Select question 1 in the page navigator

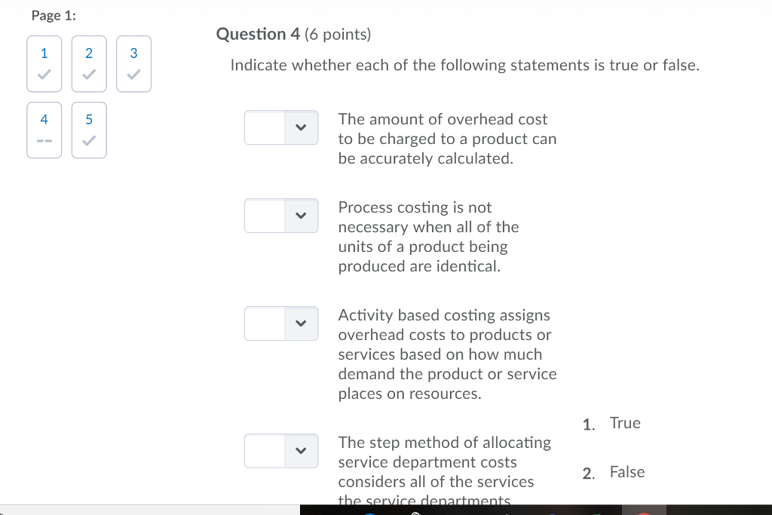44,63
